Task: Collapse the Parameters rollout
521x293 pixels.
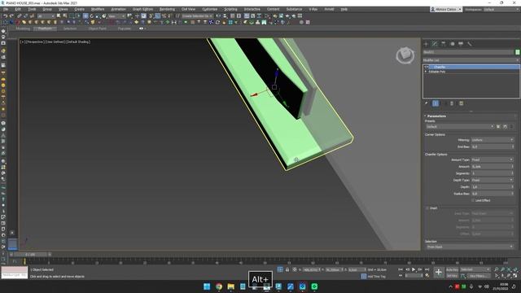Action: [x=436, y=116]
